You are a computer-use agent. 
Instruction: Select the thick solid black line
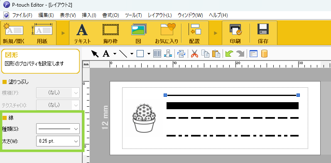233,105
